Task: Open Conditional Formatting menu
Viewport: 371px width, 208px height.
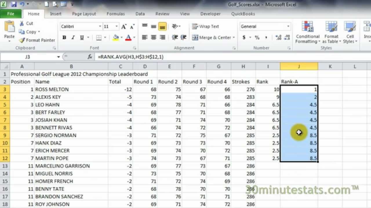Action: click(308, 32)
